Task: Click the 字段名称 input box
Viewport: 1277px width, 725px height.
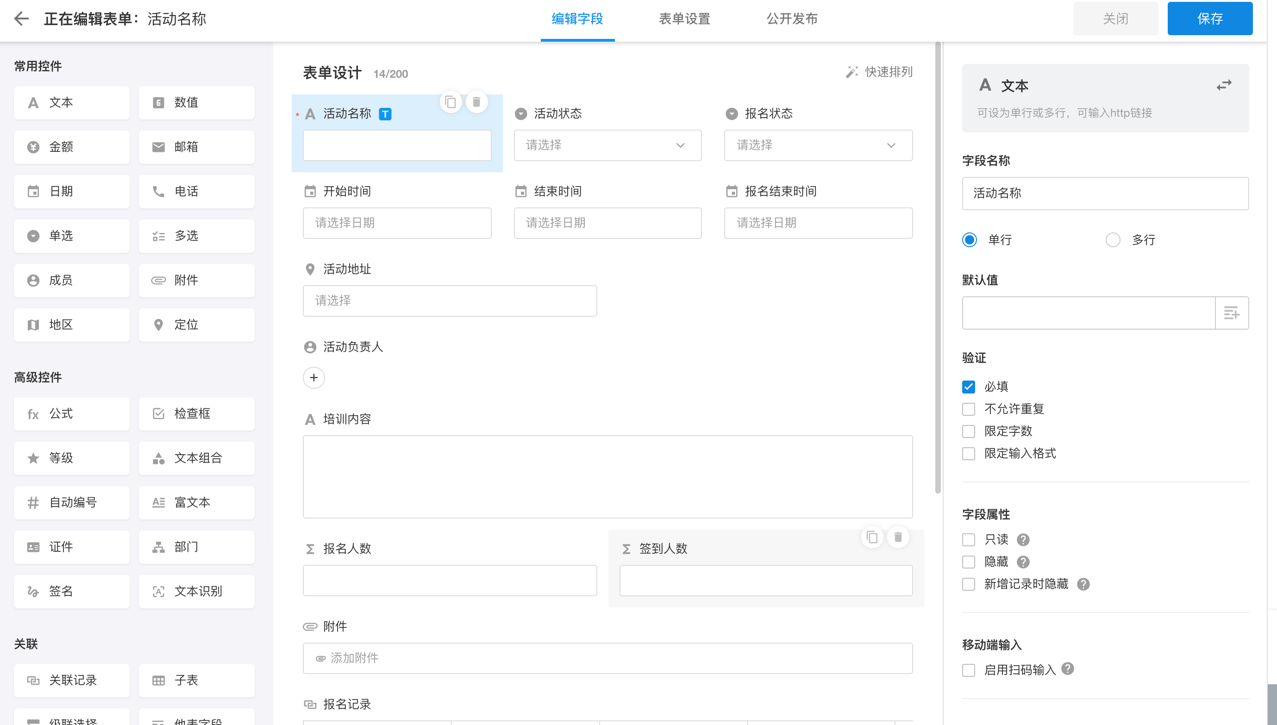Action: pyautogui.click(x=1105, y=193)
